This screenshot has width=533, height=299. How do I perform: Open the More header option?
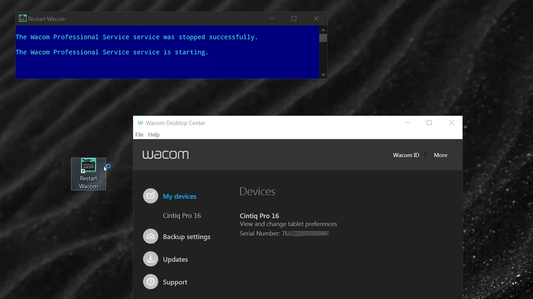(441, 155)
